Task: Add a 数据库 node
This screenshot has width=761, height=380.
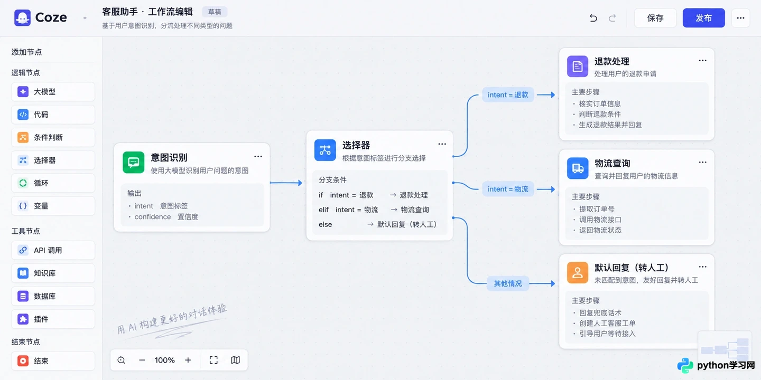Action: pos(53,296)
